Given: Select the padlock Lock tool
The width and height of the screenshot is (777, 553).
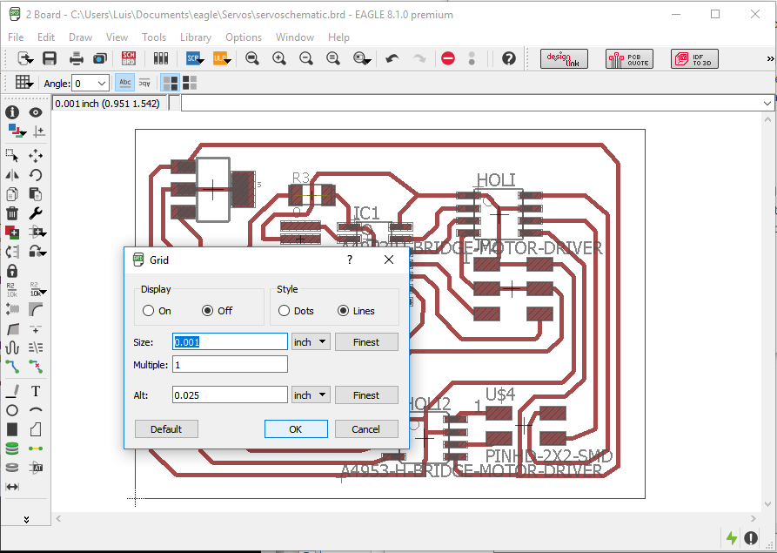Looking at the screenshot, I should [12, 271].
